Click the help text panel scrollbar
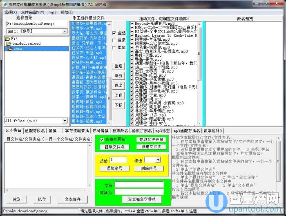This screenshot has width=286, height=216. coord(278,168)
